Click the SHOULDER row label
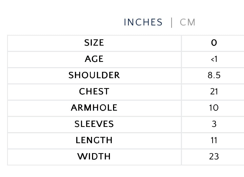 click(x=94, y=75)
